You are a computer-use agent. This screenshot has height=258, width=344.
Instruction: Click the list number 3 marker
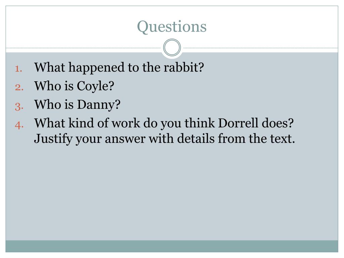pos(19,106)
